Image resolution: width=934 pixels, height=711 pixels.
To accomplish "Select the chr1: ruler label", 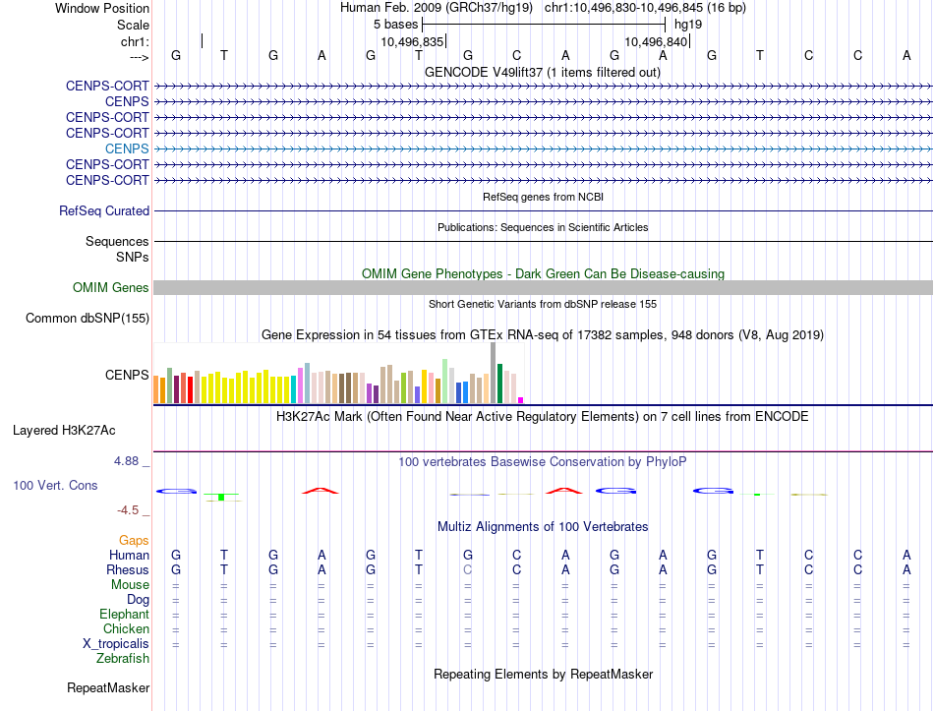I will [x=135, y=41].
